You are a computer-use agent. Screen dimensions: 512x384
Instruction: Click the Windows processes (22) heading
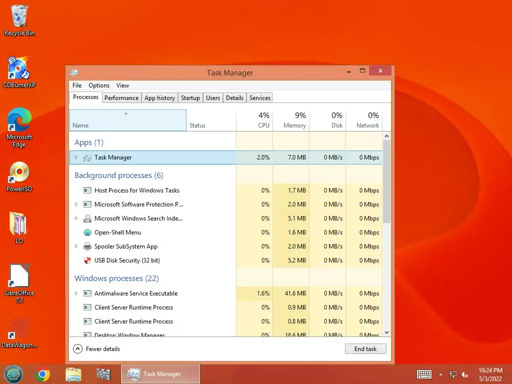click(116, 278)
